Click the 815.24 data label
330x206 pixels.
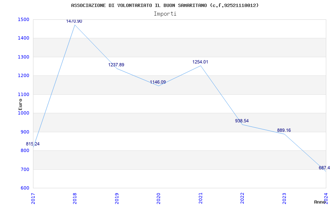33,144
